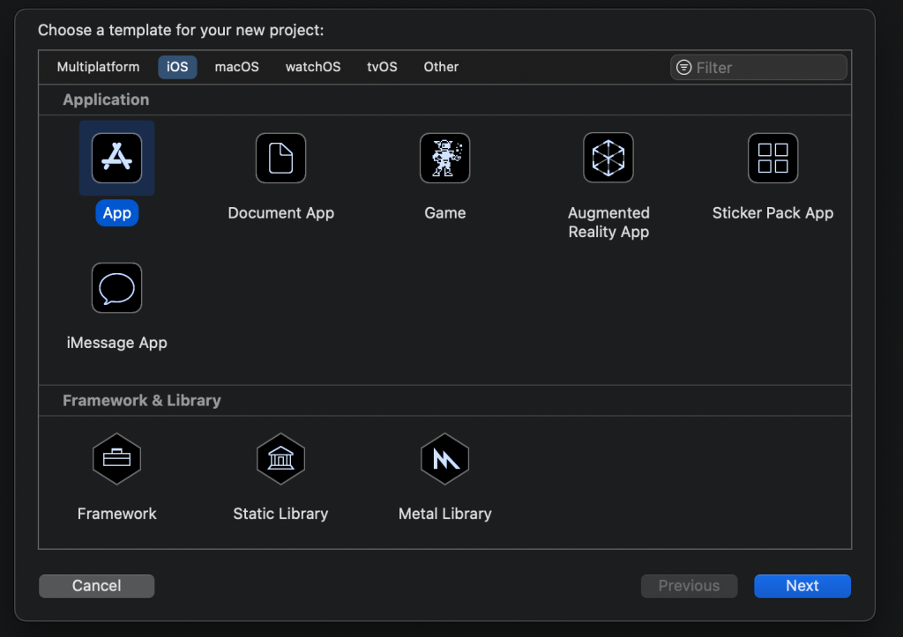
Task: Open the macOS platform tab
Action: click(236, 67)
